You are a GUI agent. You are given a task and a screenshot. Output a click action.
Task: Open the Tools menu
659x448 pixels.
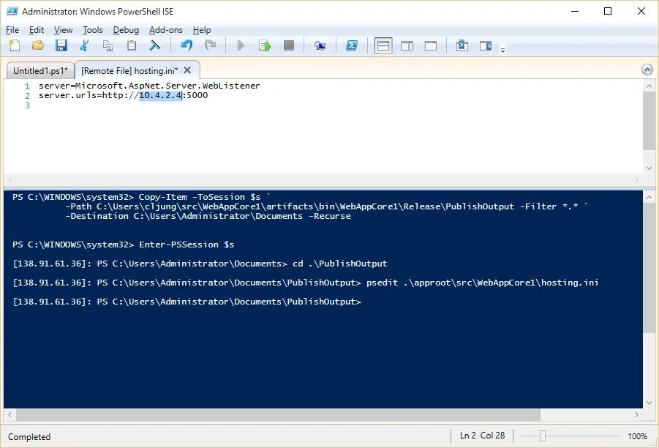click(92, 30)
